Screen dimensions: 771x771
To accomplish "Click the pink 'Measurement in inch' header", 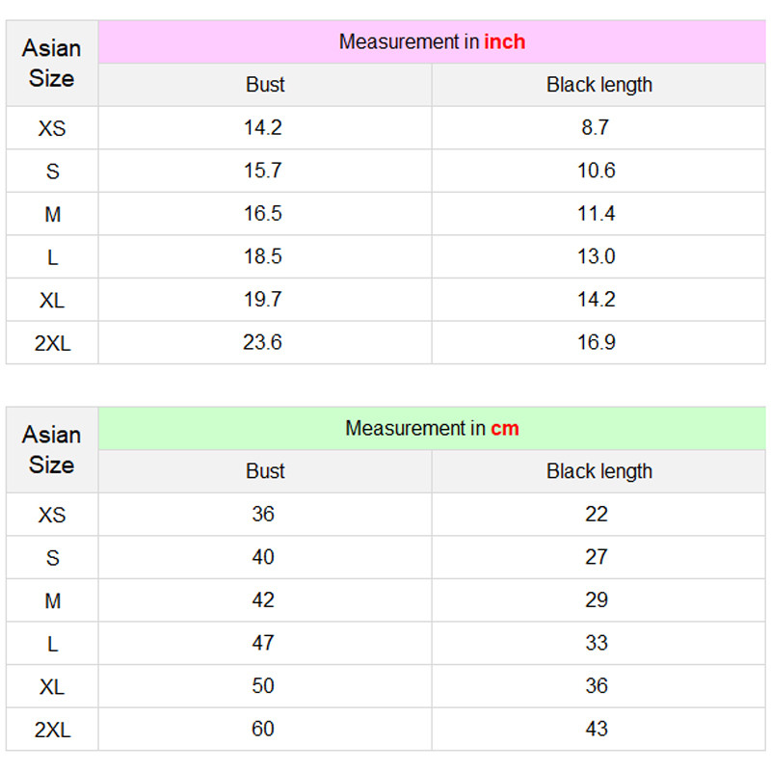I will [x=432, y=42].
